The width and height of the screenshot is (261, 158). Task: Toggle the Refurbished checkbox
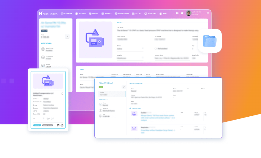pos(156,49)
